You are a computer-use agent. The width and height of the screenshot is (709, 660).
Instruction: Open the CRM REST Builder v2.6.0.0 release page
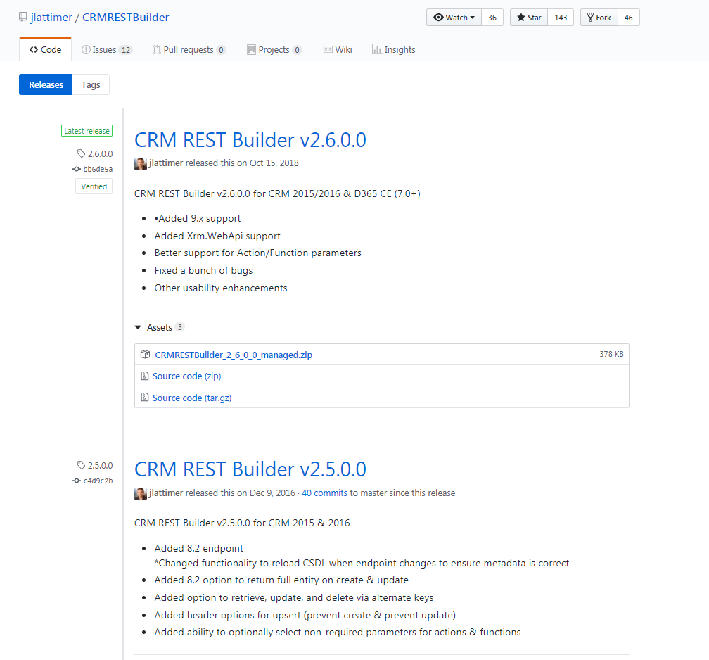click(250, 140)
